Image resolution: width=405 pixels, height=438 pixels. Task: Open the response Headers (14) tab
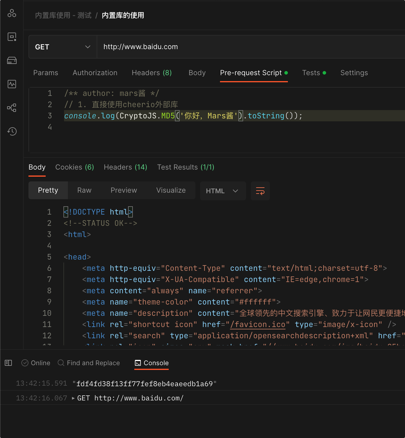(x=125, y=167)
